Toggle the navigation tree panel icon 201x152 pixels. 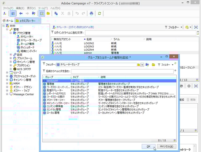click(x=13, y=13)
